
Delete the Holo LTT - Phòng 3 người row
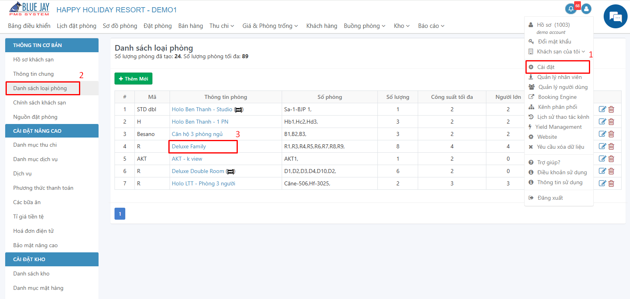click(611, 183)
